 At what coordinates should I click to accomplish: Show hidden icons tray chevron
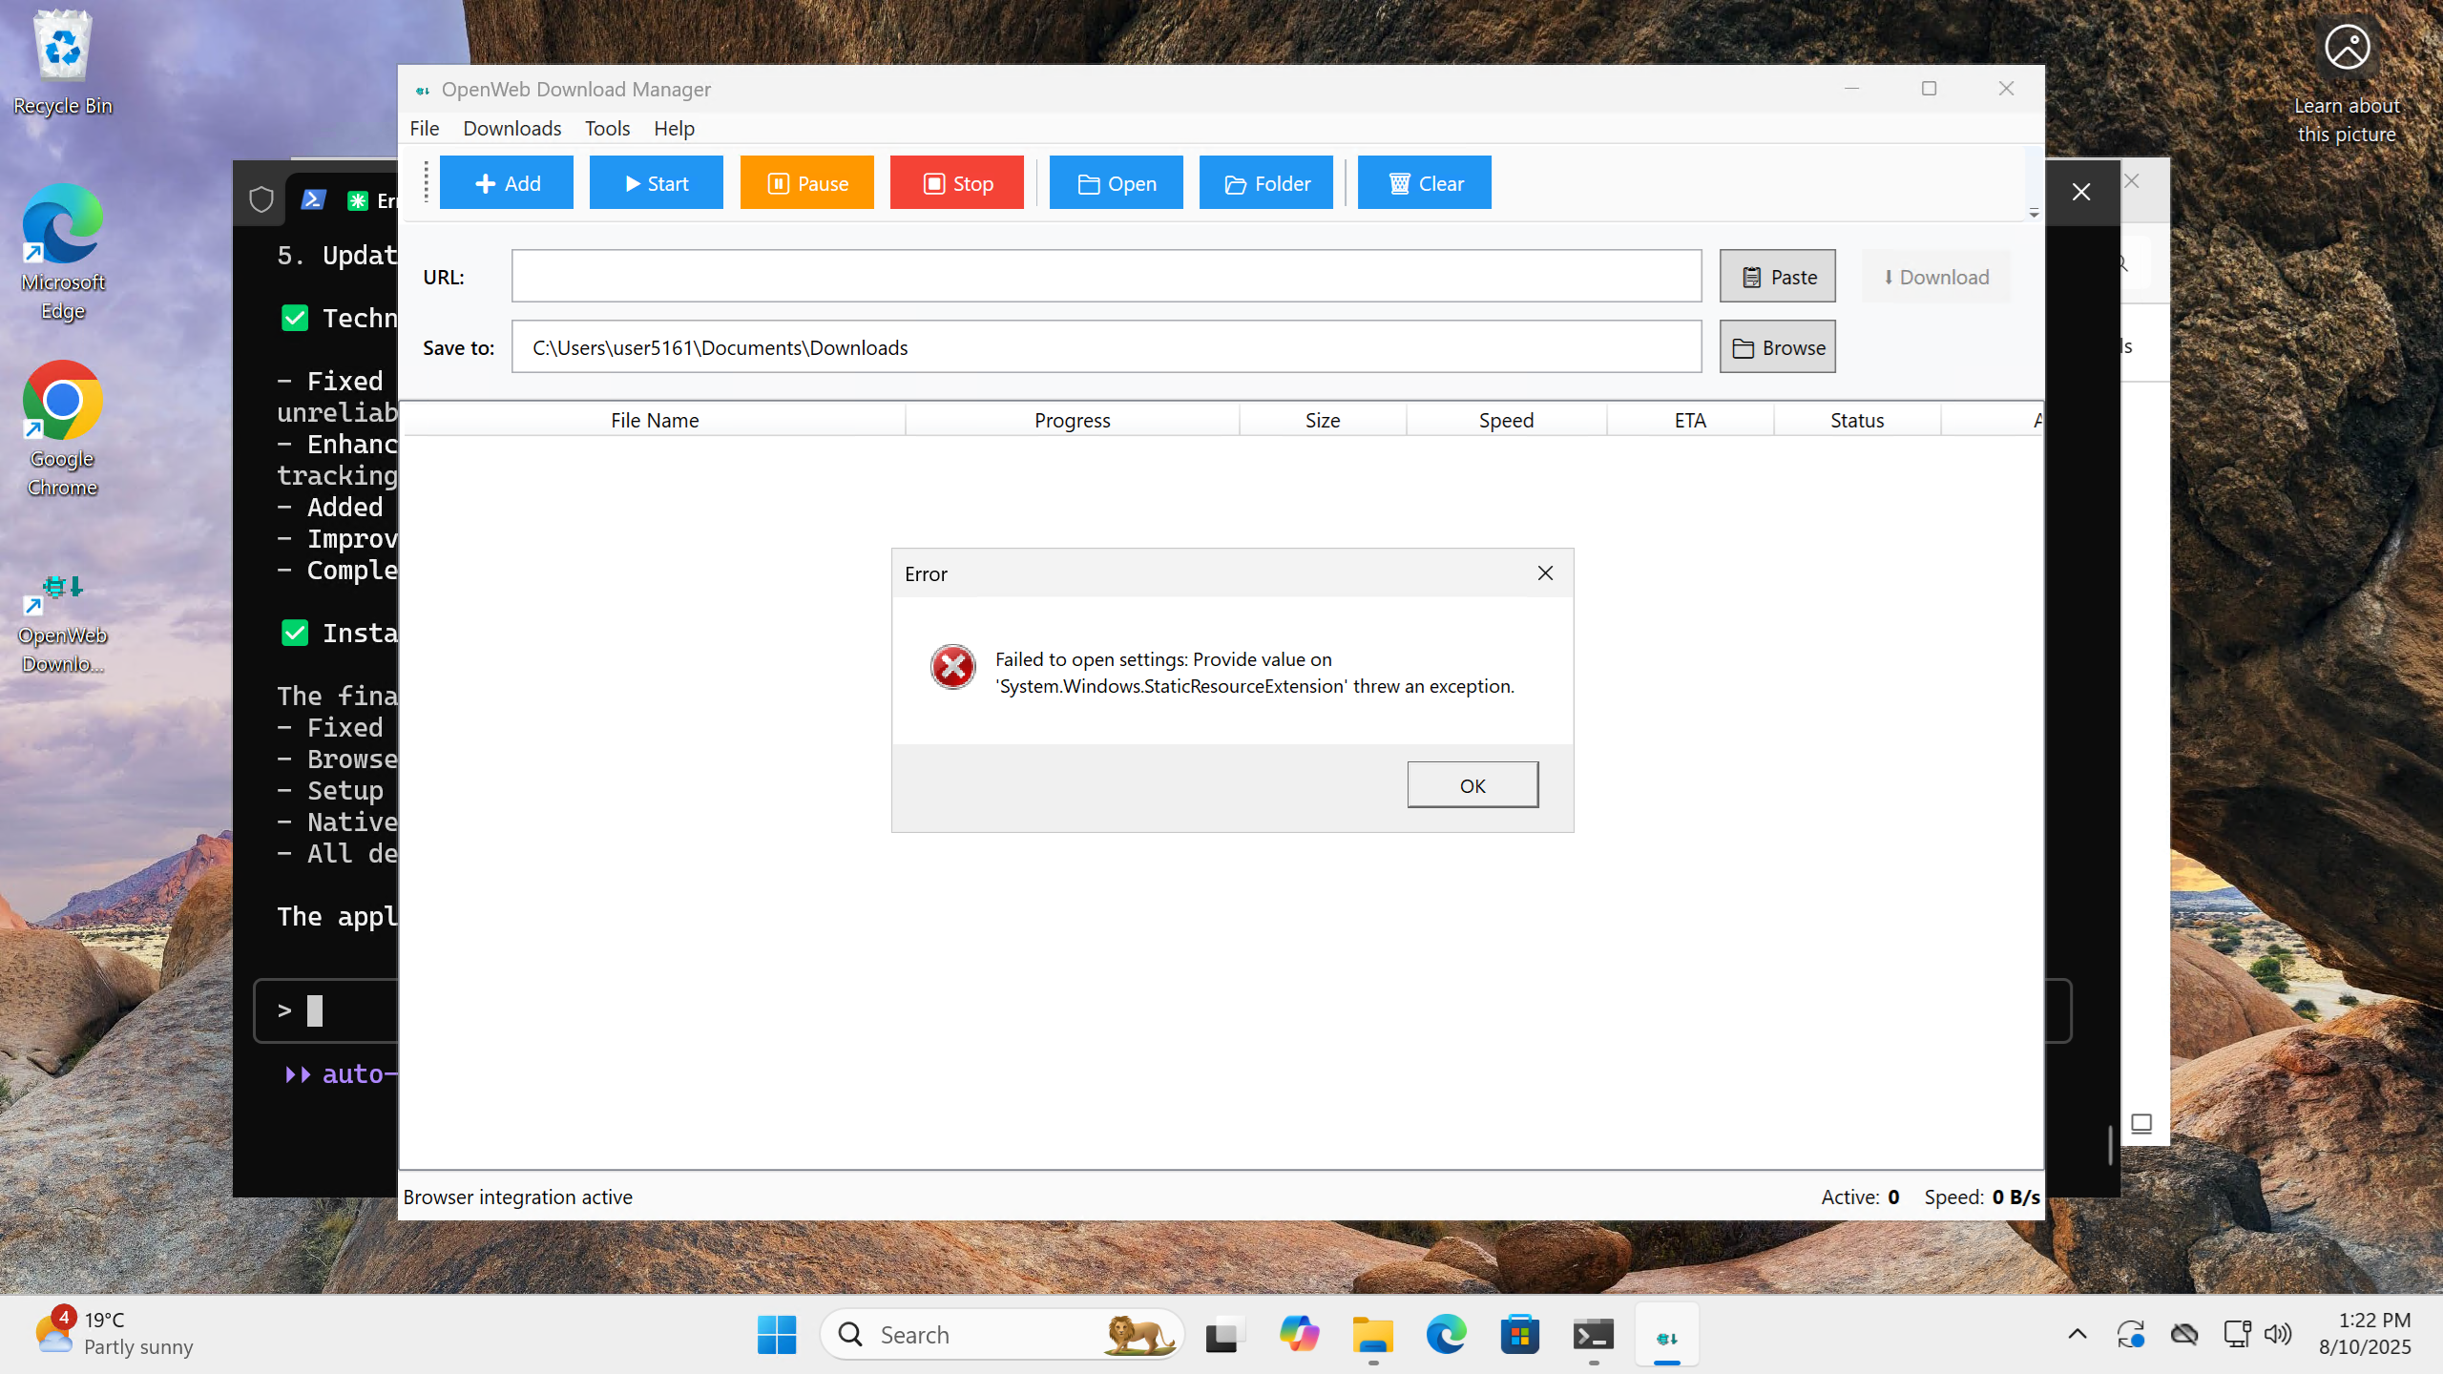click(2078, 1334)
